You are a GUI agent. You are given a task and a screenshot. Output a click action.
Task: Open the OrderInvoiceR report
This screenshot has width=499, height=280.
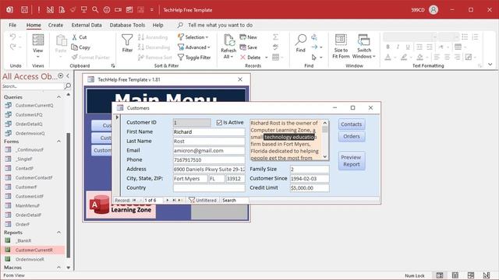point(30,259)
